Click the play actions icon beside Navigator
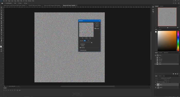Image resolution: width=180 pixels, height=97 pixels. pos(153,7)
